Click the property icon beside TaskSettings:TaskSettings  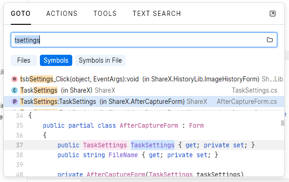15,102
